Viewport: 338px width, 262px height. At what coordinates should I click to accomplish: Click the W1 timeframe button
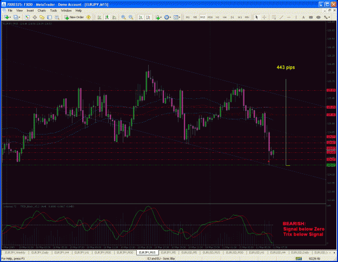click(240, 17)
